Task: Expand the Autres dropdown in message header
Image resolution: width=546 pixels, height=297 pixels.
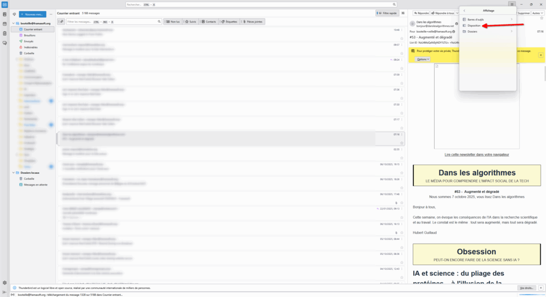Action: (x=537, y=13)
